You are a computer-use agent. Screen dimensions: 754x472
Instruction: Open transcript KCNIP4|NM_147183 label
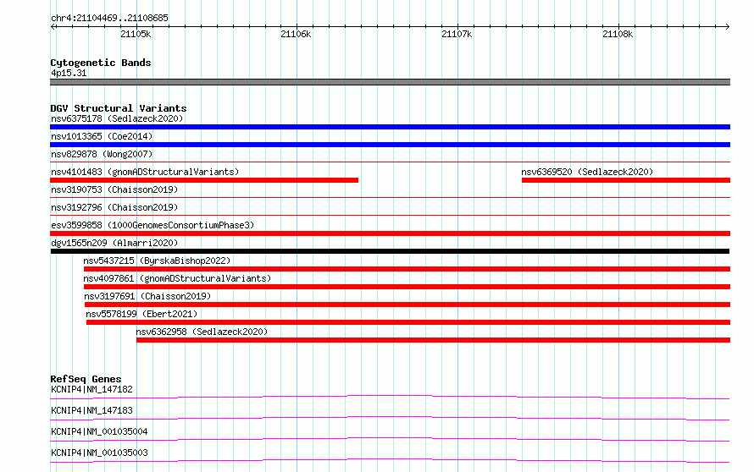(x=91, y=410)
